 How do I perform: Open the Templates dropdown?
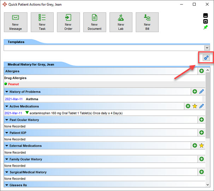point(207,48)
